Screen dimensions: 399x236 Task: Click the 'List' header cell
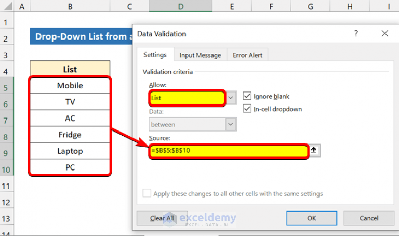pyautogui.click(x=70, y=69)
